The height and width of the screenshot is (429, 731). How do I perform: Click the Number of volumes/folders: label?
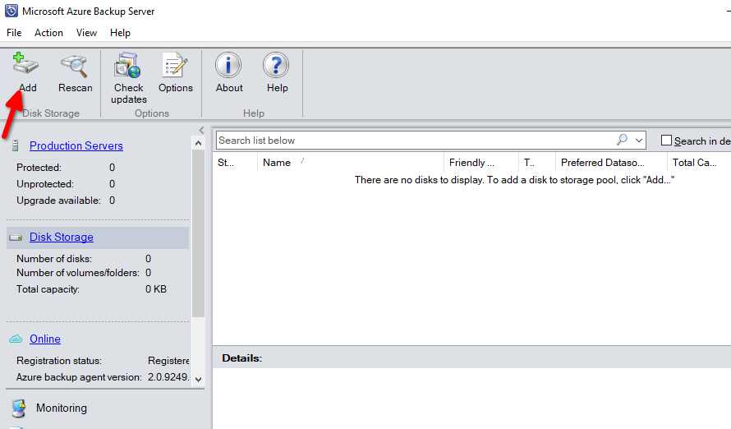78,272
